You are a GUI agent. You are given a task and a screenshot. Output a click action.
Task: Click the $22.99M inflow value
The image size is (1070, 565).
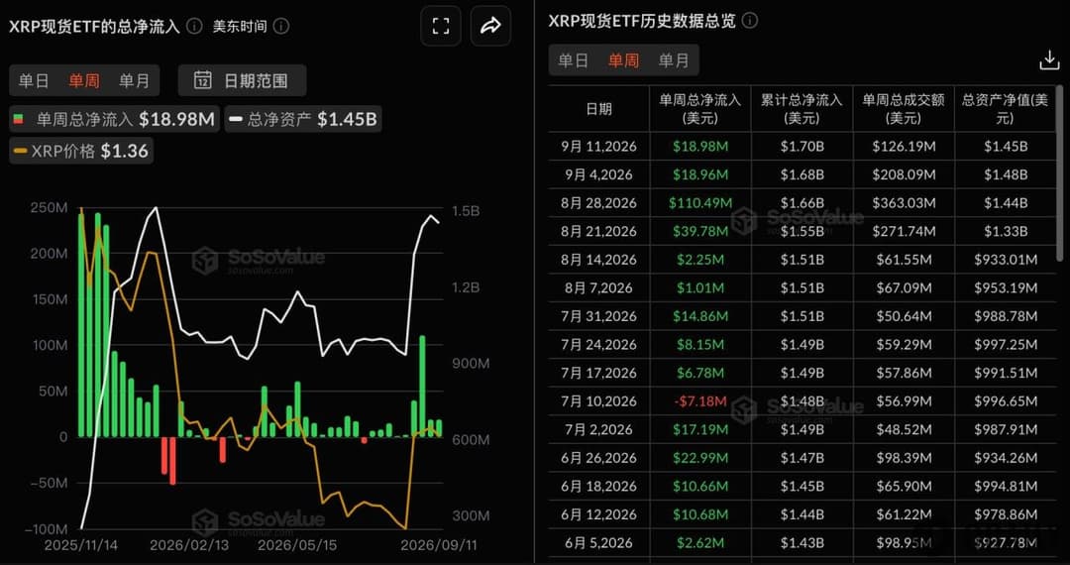point(700,458)
